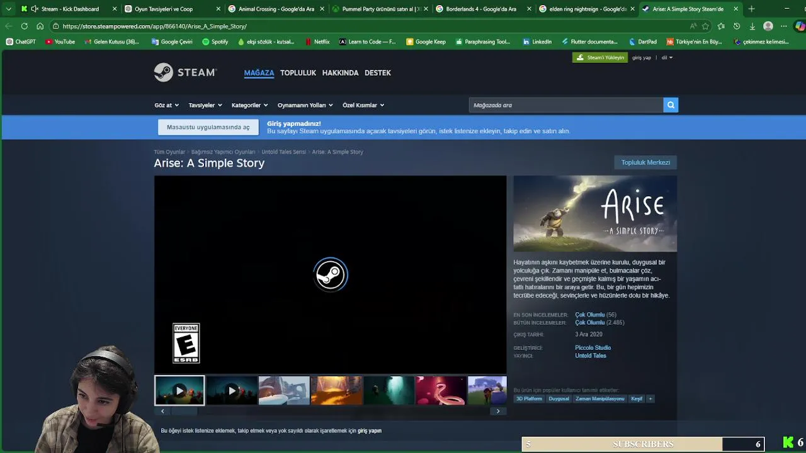This screenshot has height=453, width=806.
Task: Go back using browser back arrow
Action: click(8, 26)
